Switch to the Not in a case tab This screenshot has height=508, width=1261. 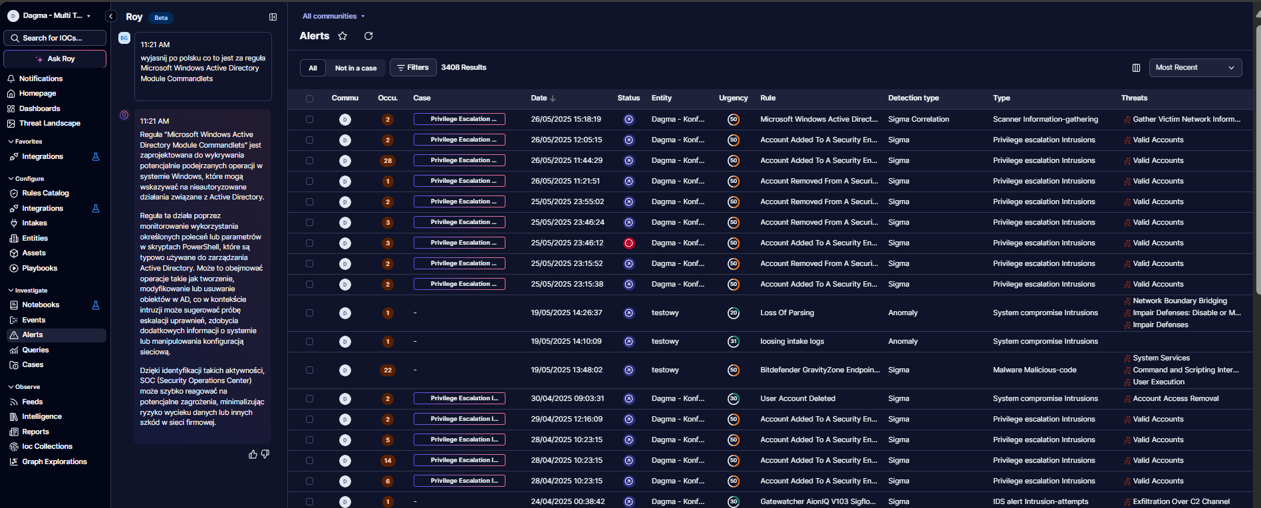pos(355,68)
